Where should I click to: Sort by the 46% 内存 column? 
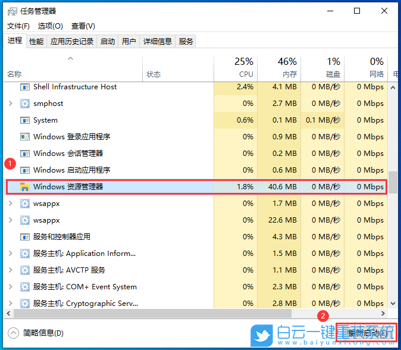click(x=279, y=68)
